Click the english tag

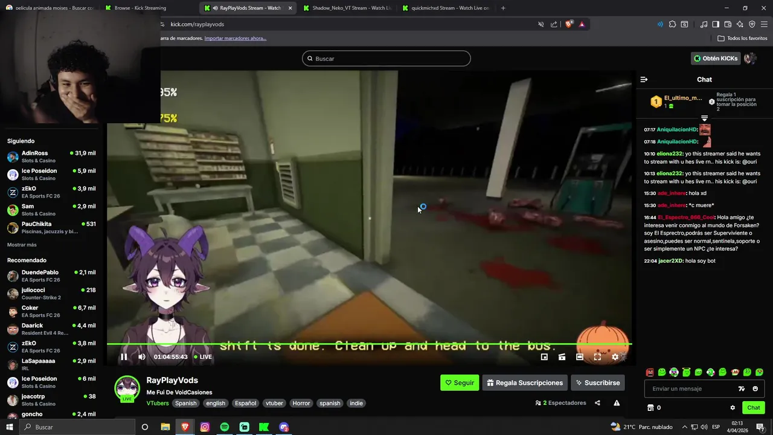click(215, 404)
